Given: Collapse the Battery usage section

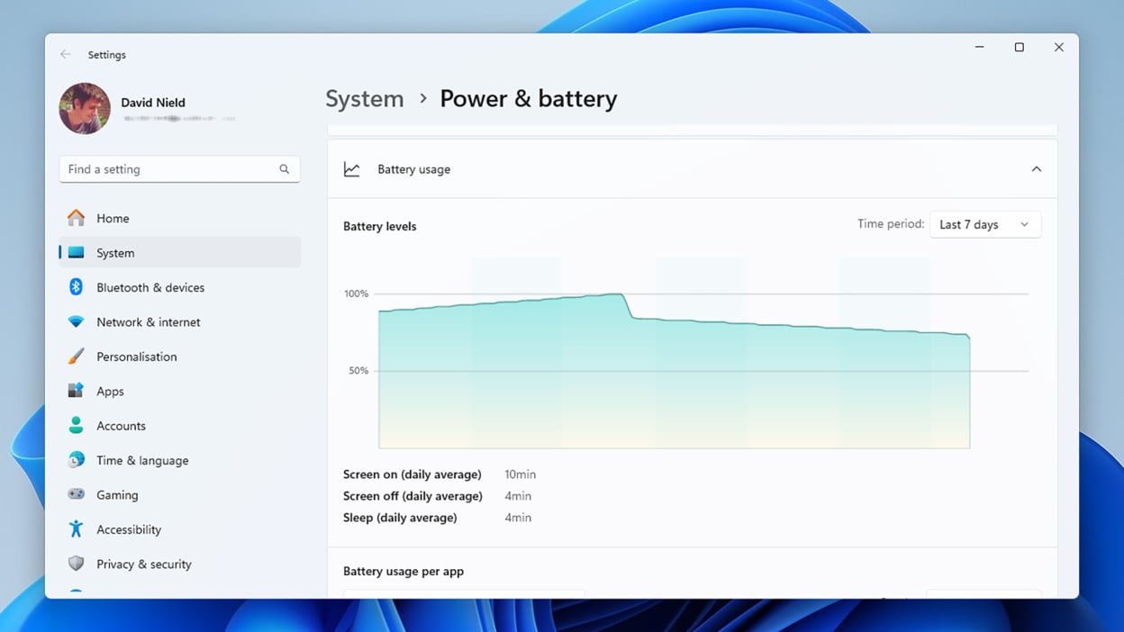Looking at the screenshot, I should [x=1037, y=168].
